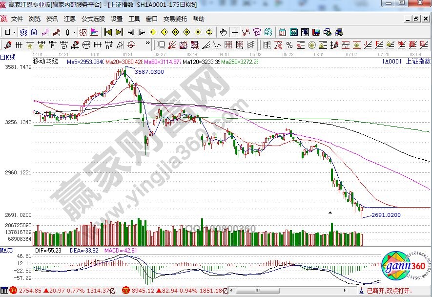Click the 移动均线 indicator label

tap(45, 62)
